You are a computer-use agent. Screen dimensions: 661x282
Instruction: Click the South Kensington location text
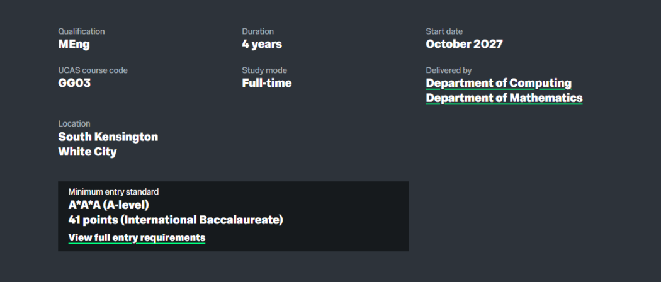[x=108, y=137]
